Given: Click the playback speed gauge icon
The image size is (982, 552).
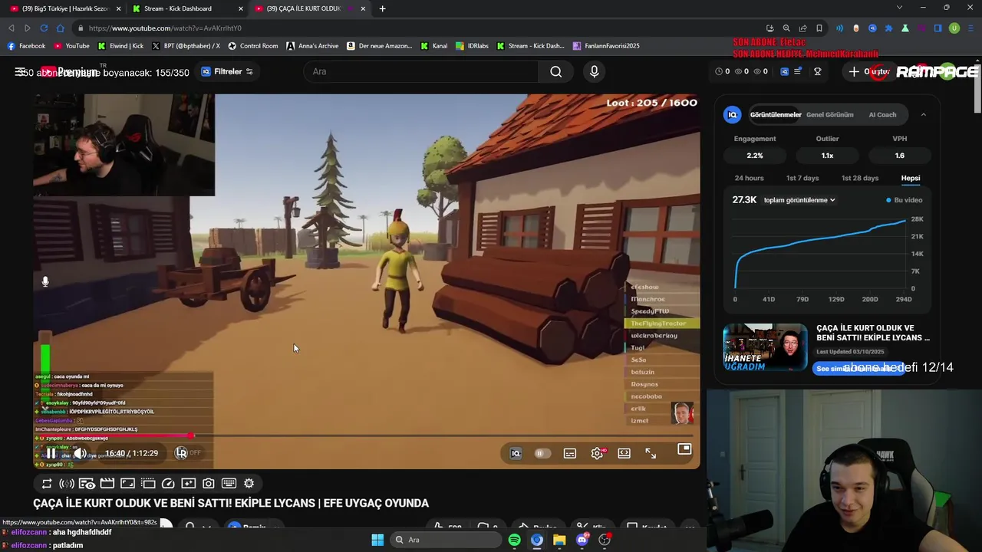Looking at the screenshot, I should pos(168,483).
